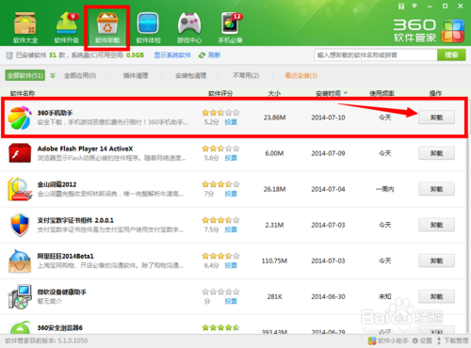Viewport: 471px width, 348px height.
Task: Open the 手机必备 phone essentials icon
Action: tap(231, 27)
